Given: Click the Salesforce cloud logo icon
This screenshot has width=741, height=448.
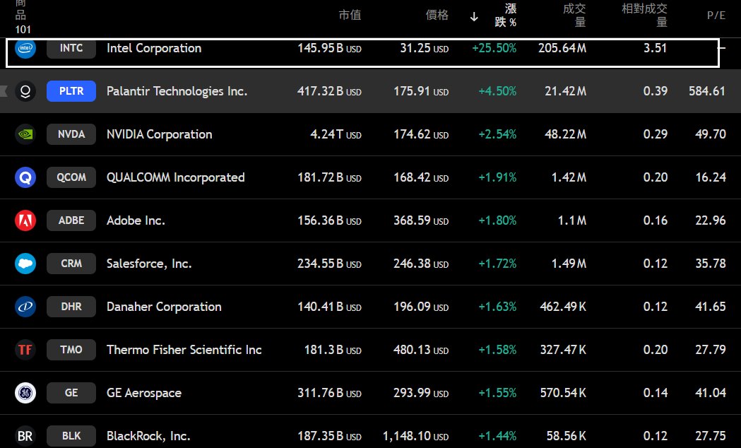Looking at the screenshot, I should [x=25, y=264].
